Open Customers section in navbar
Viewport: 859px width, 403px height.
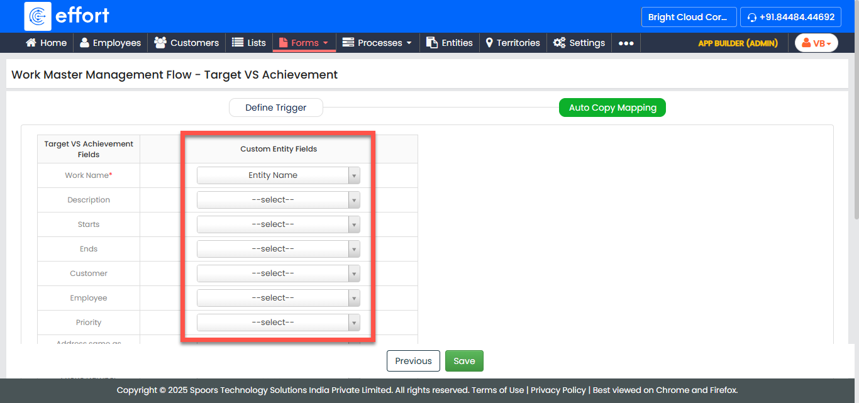click(x=187, y=43)
